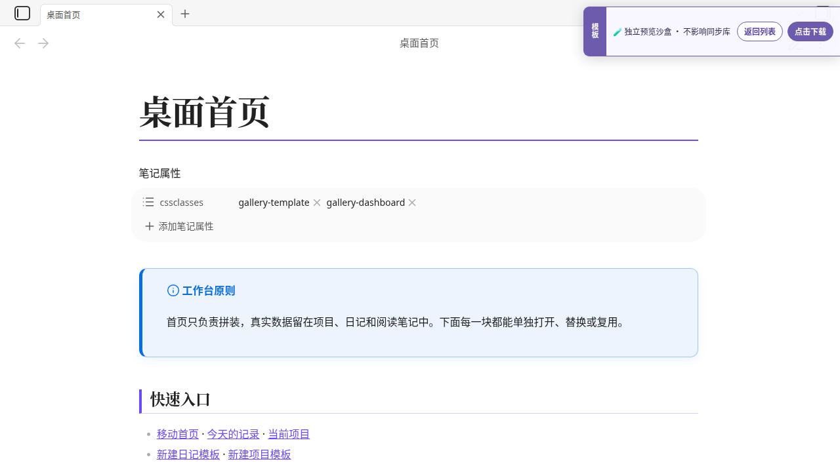Click the note title in the header bar
Viewport: 840px width, 472px height.
coord(419,43)
